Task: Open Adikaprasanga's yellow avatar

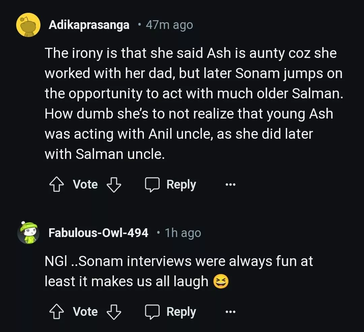Action: (x=28, y=25)
